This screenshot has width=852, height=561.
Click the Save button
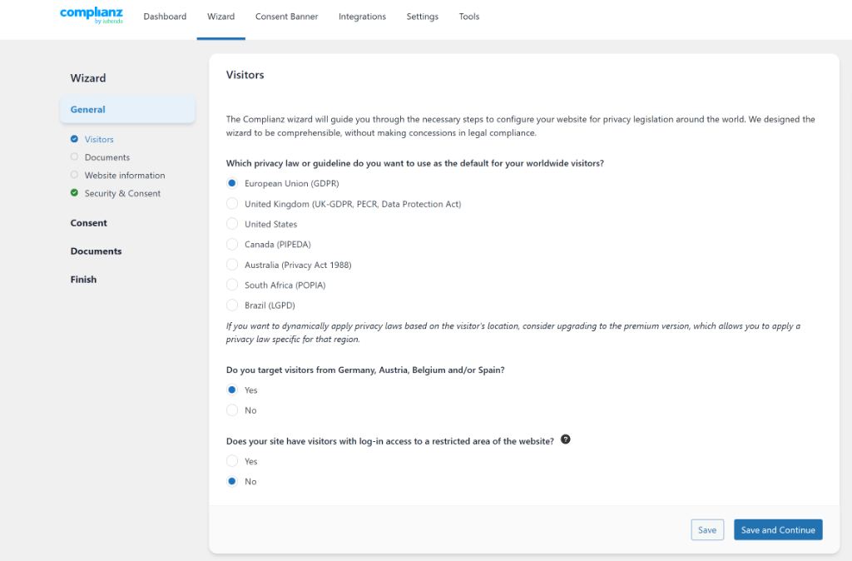706,529
